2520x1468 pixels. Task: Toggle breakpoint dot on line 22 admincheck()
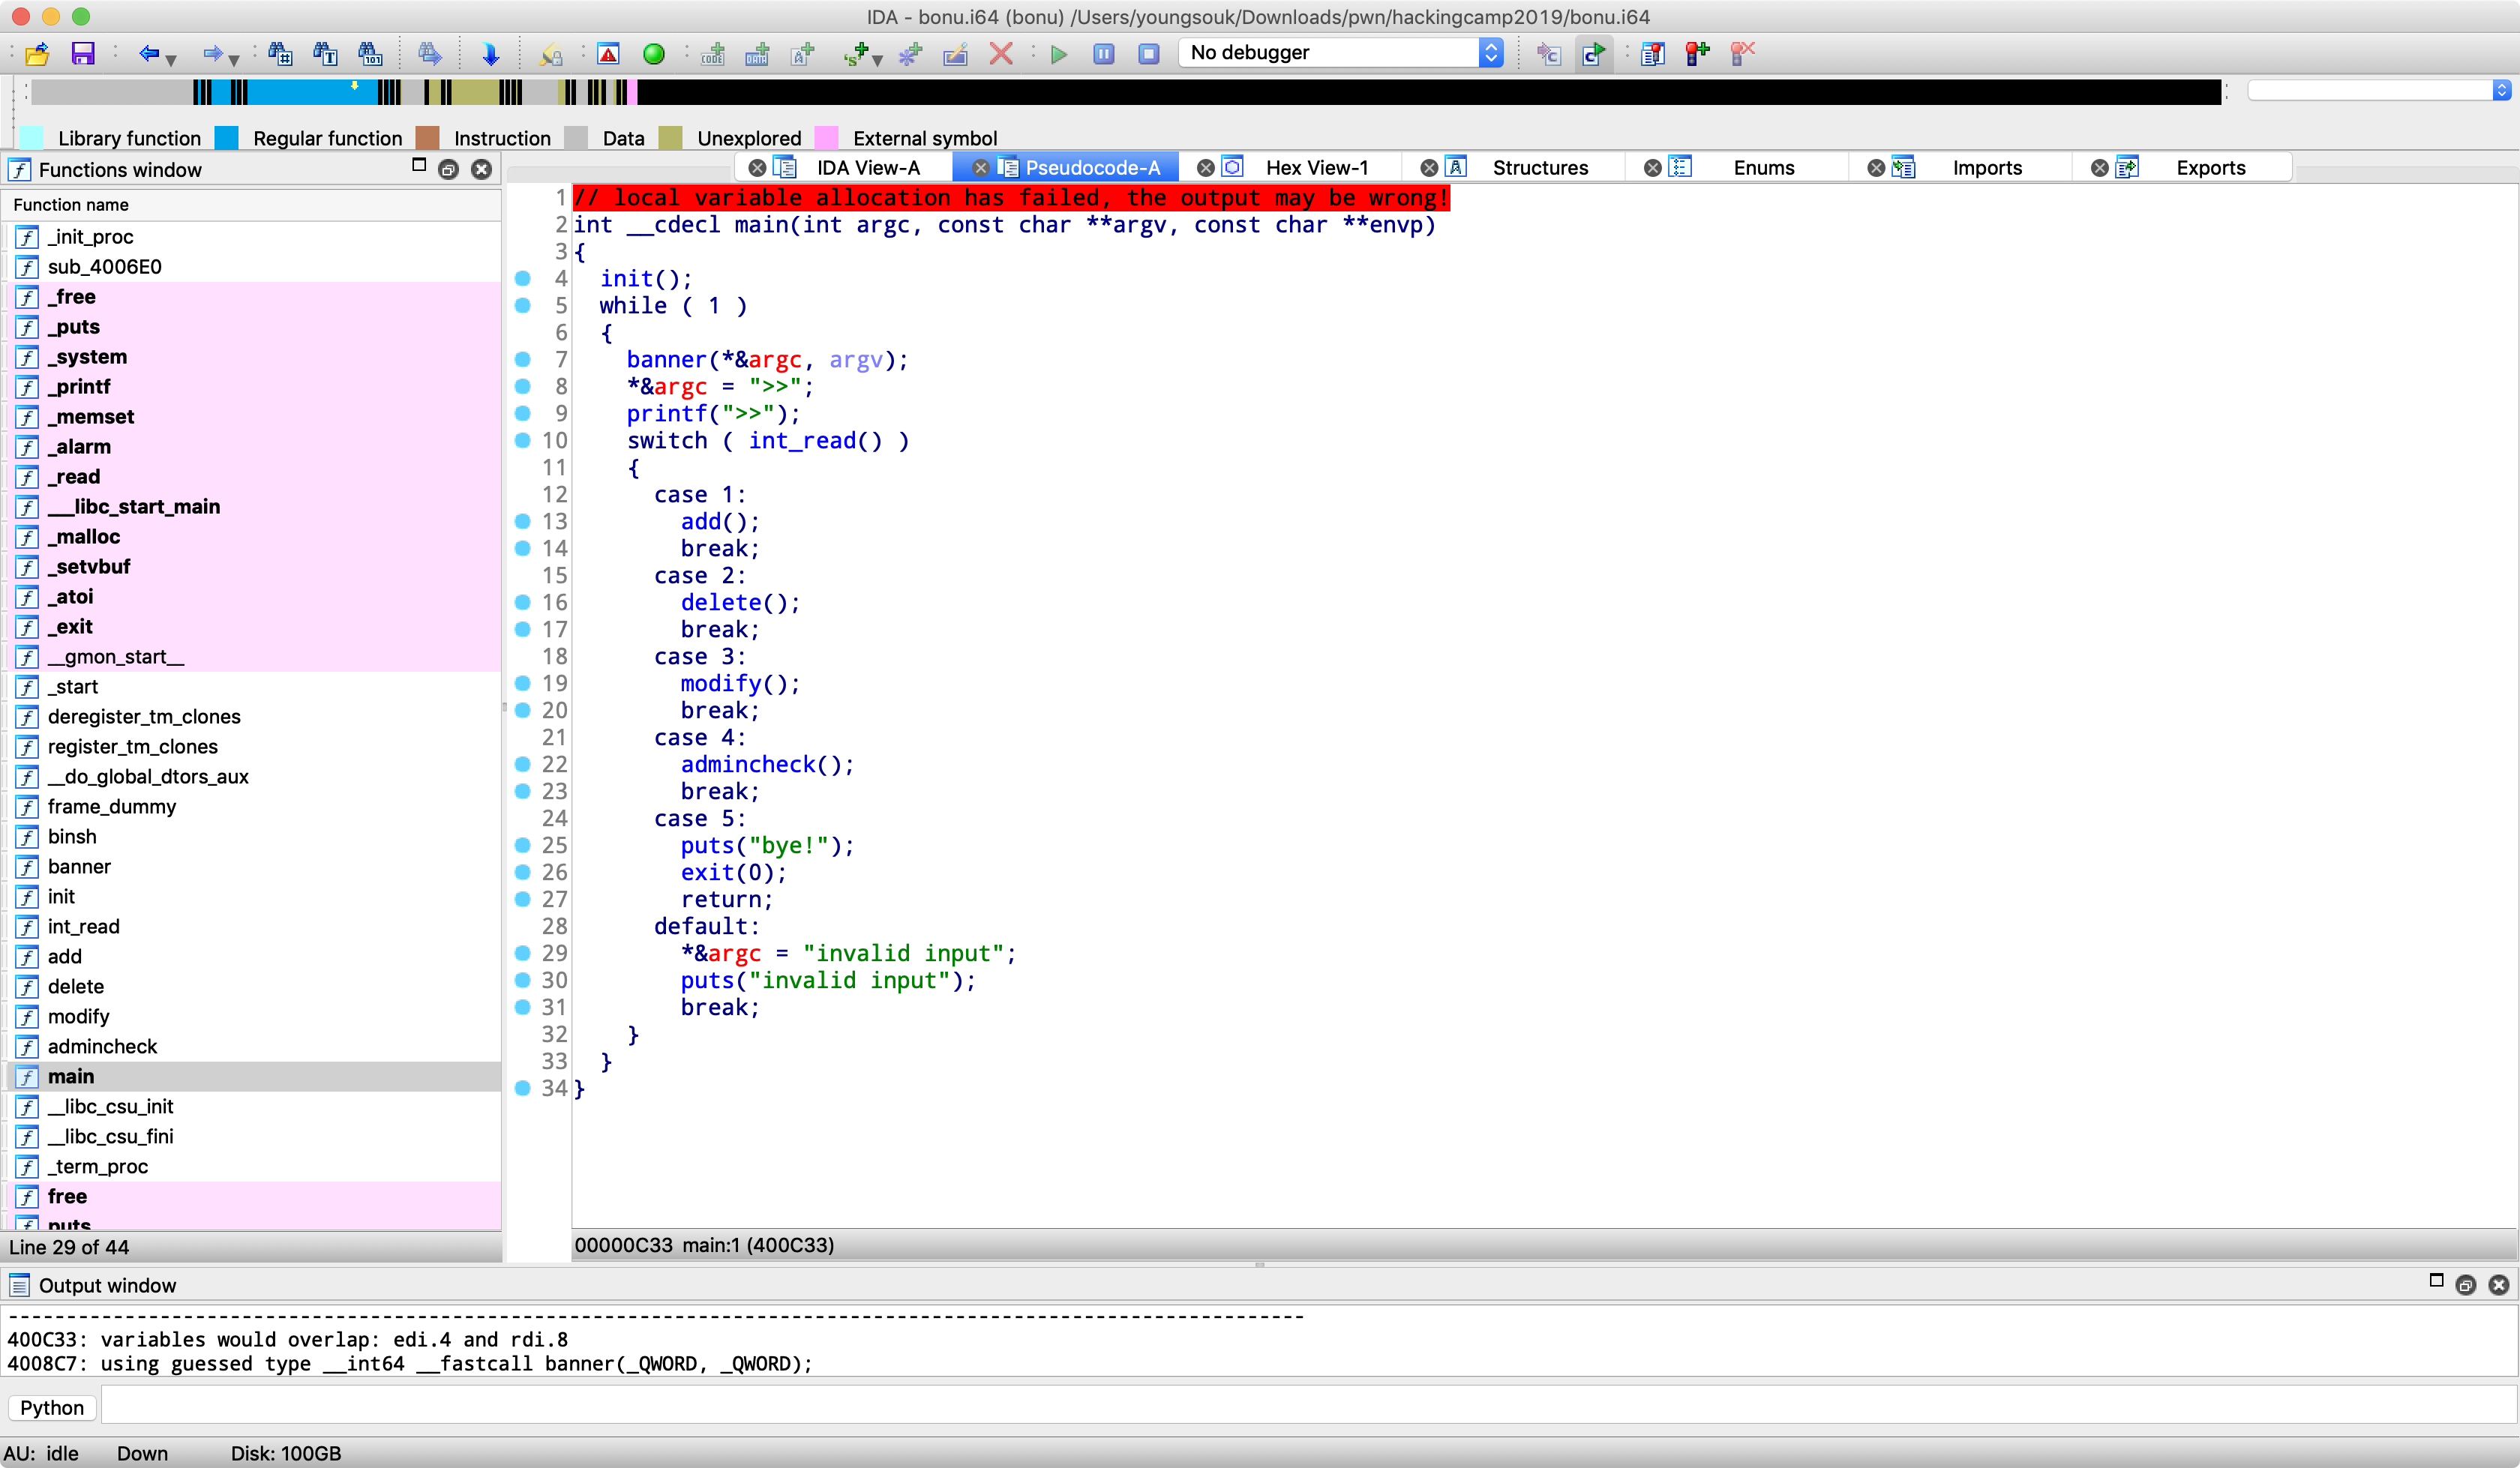pos(522,764)
